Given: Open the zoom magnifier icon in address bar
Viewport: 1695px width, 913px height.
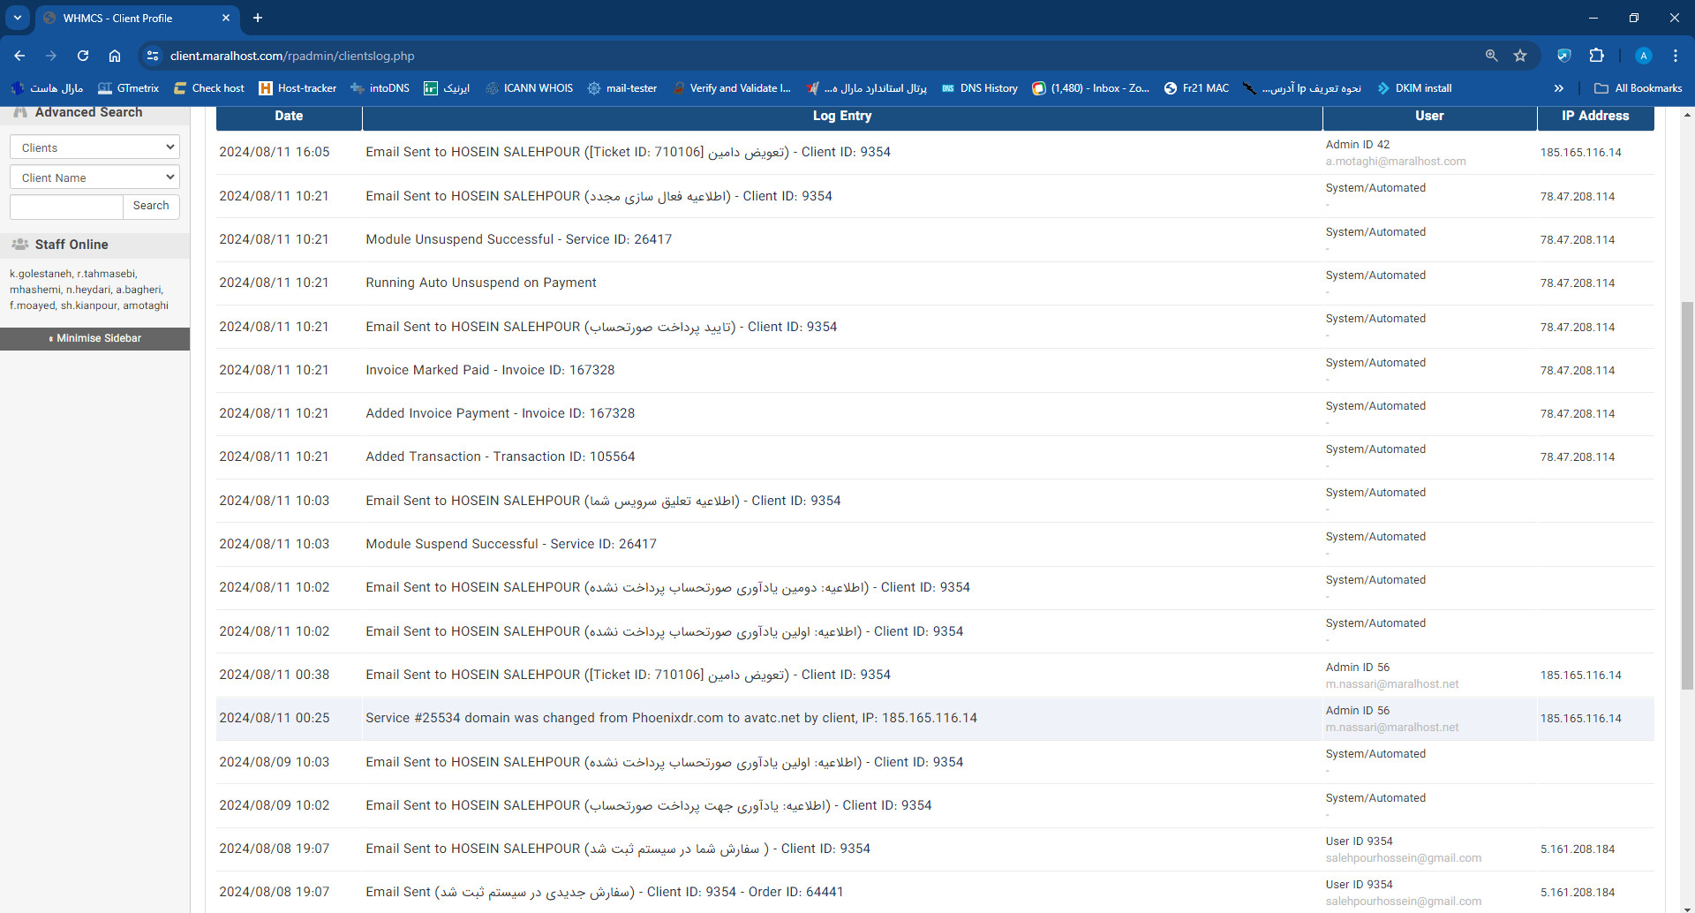Looking at the screenshot, I should tap(1491, 56).
